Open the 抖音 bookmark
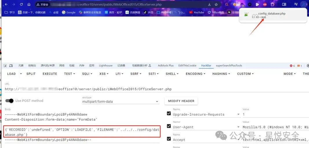This screenshot has width=309, height=148. [x=148, y=12]
